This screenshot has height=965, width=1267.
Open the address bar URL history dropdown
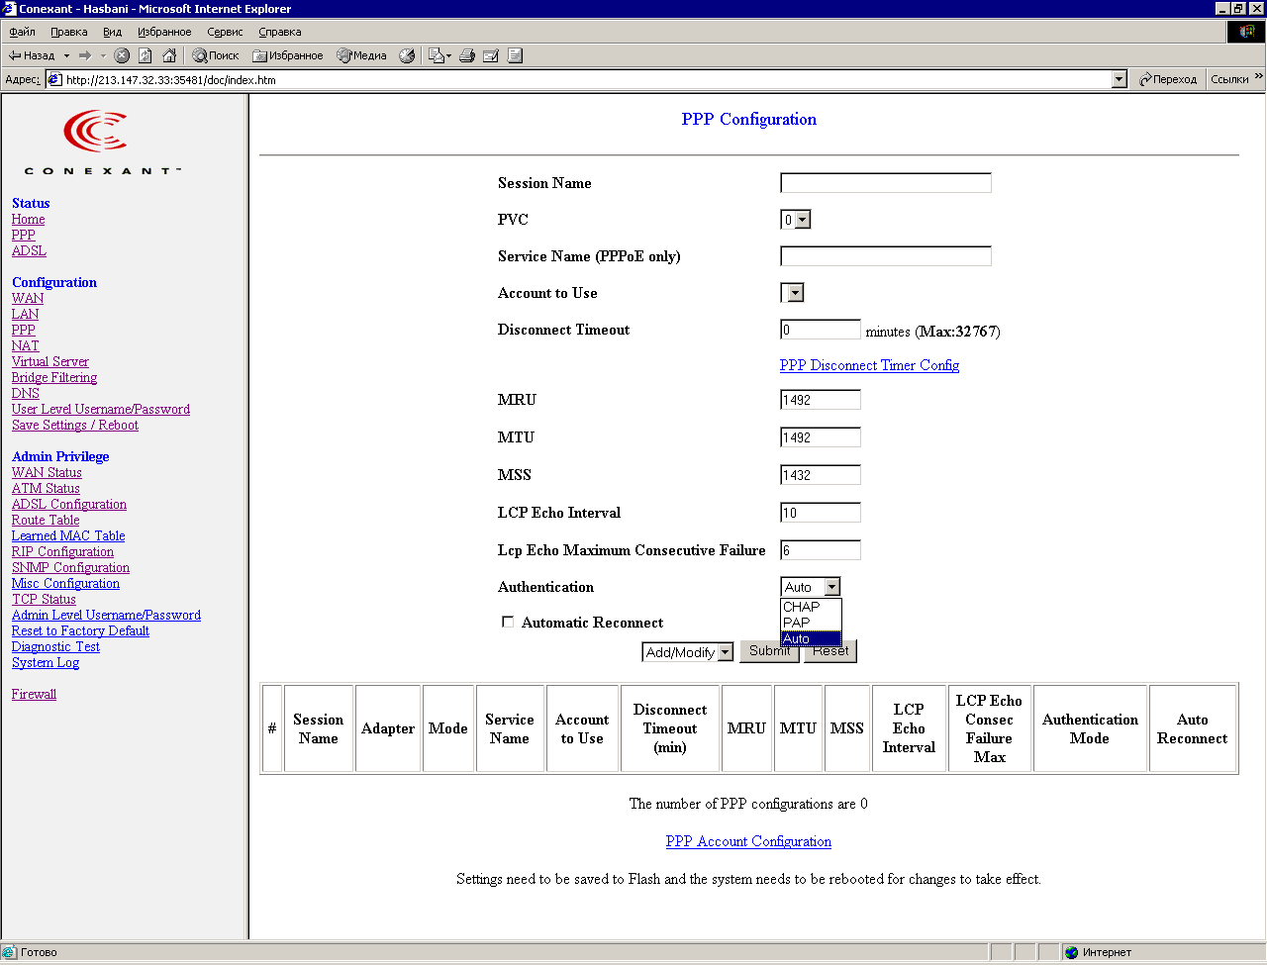(x=1120, y=79)
